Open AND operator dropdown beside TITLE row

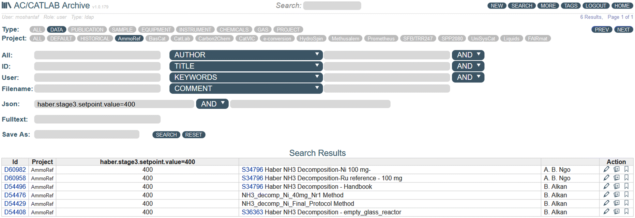(468, 66)
